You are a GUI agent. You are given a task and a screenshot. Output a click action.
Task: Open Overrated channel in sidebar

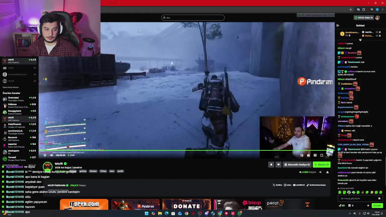pos(19,99)
